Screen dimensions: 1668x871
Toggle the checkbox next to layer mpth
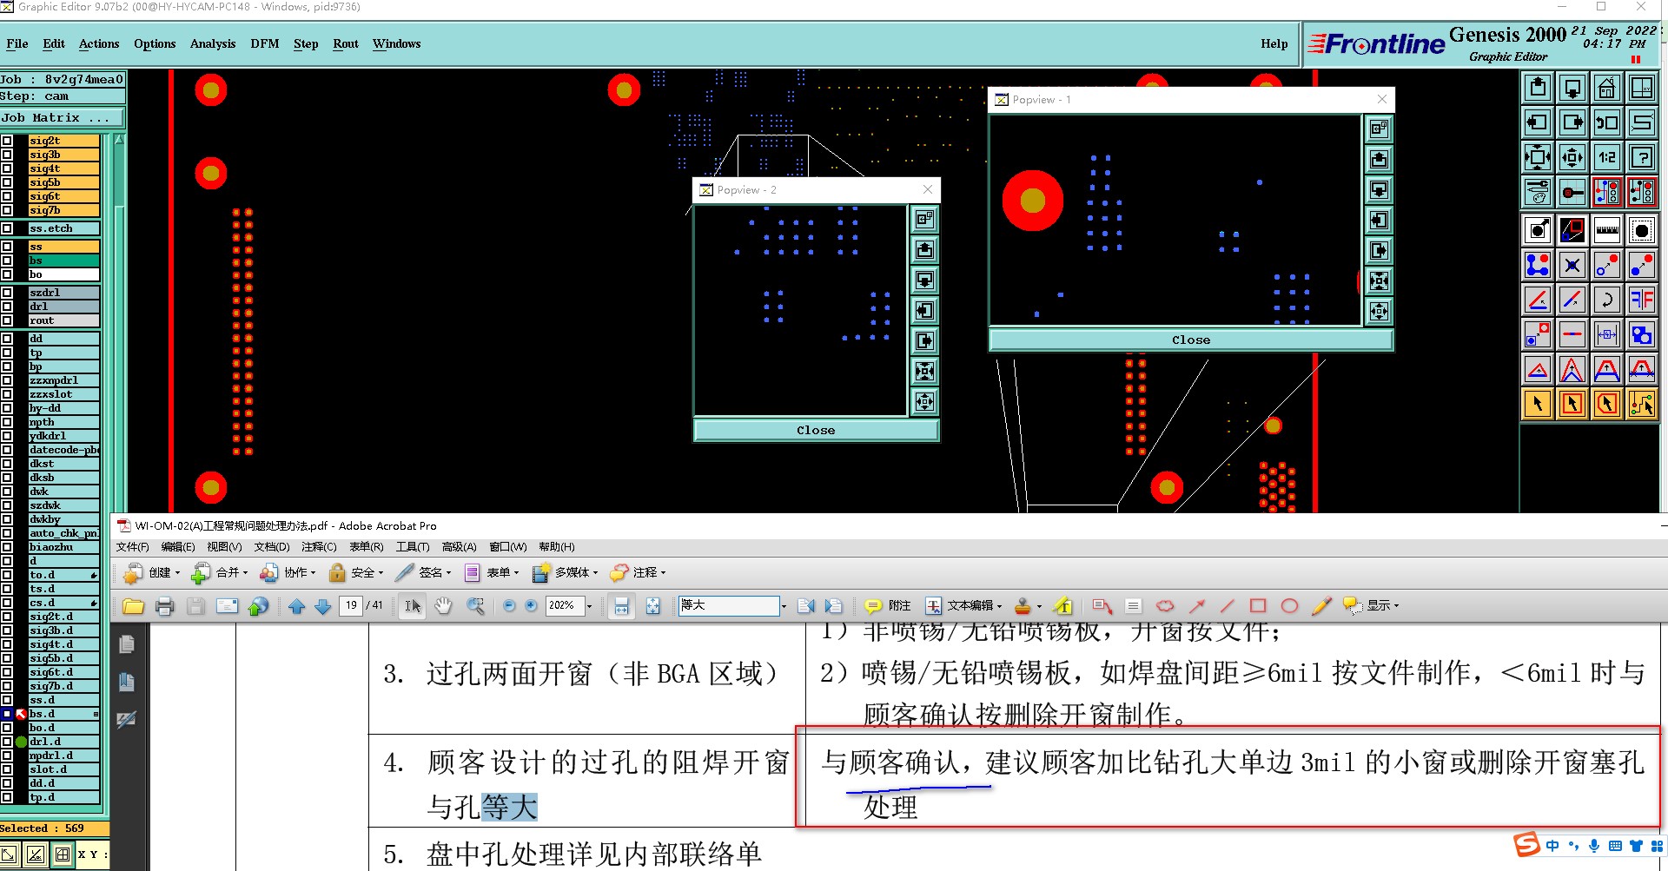coord(7,422)
